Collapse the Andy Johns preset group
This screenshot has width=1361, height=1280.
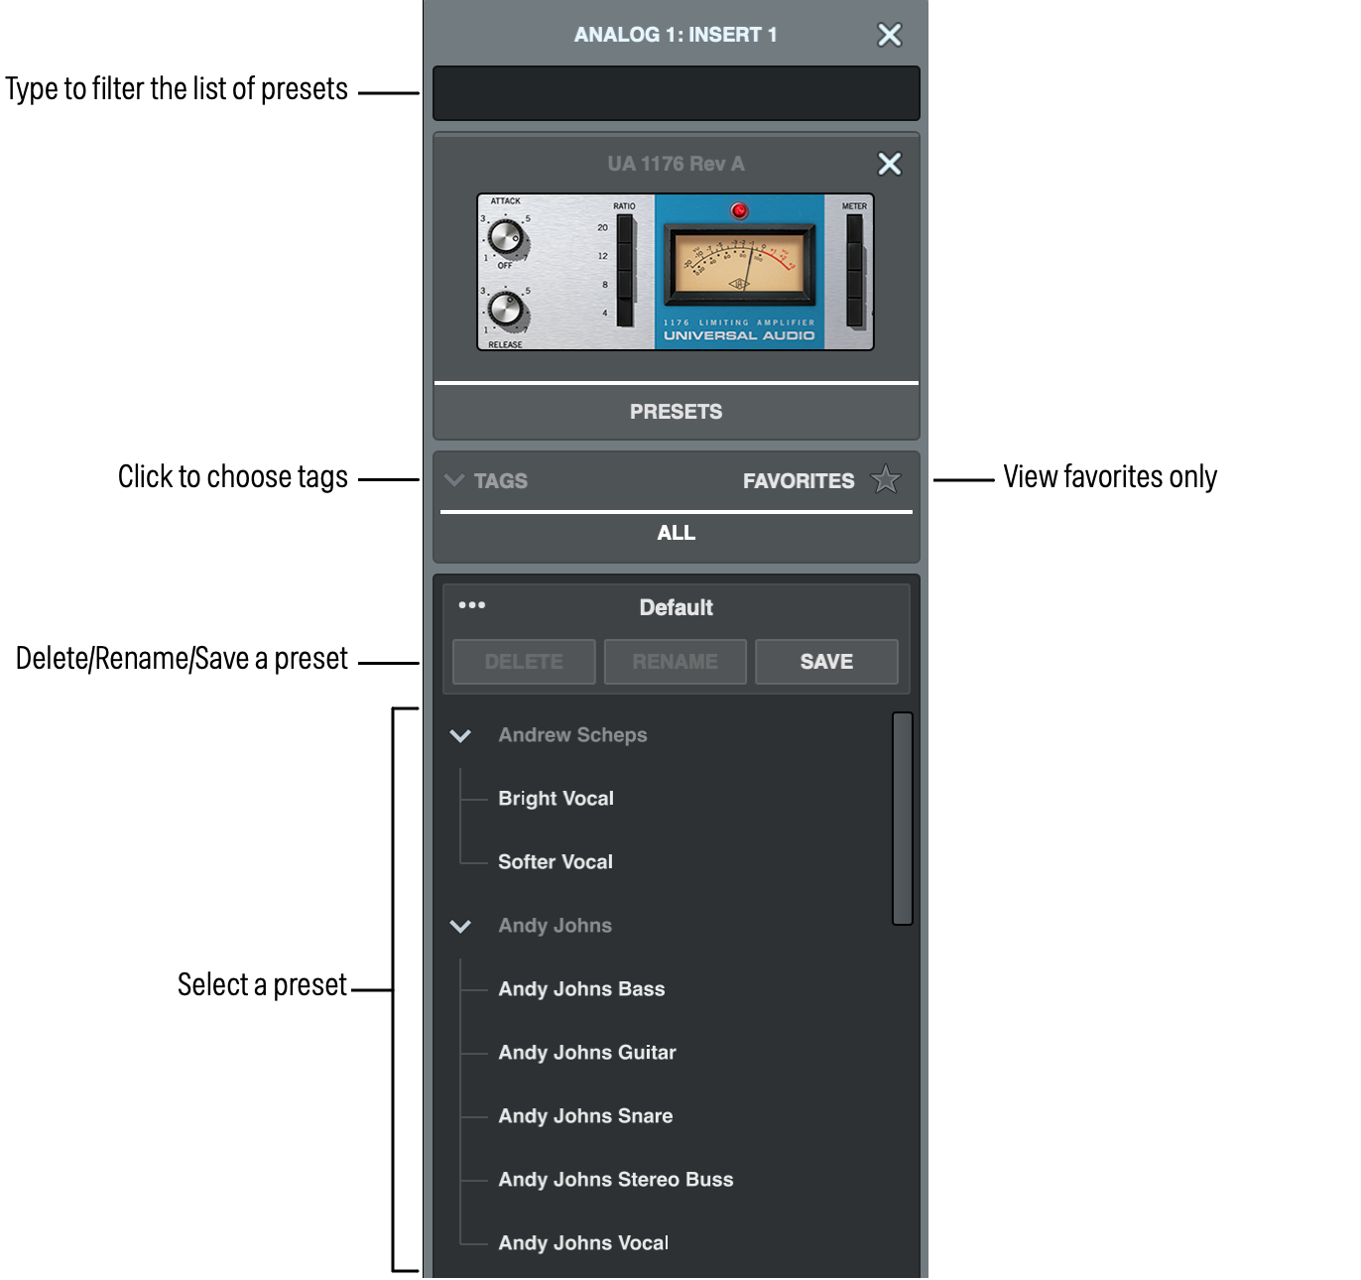(x=460, y=926)
